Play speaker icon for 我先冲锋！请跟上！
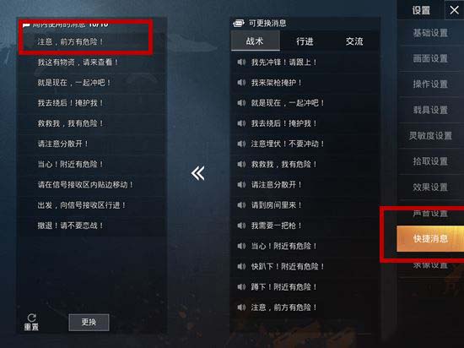 (241, 63)
